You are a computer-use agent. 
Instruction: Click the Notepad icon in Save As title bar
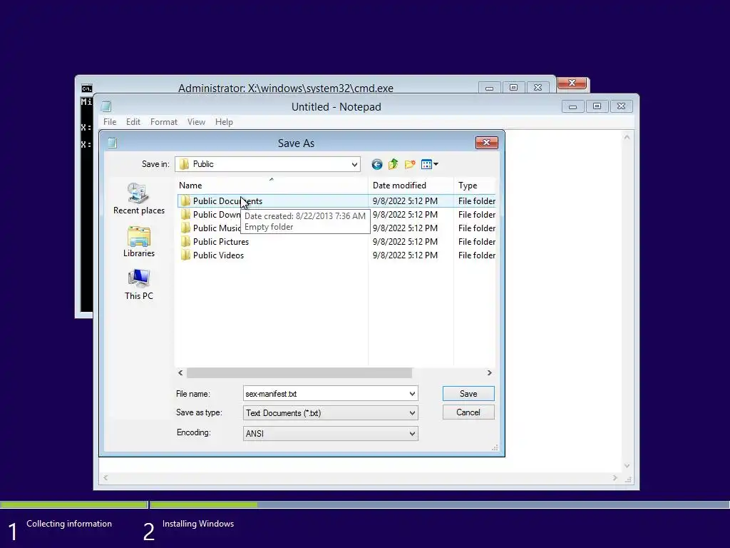(112, 143)
